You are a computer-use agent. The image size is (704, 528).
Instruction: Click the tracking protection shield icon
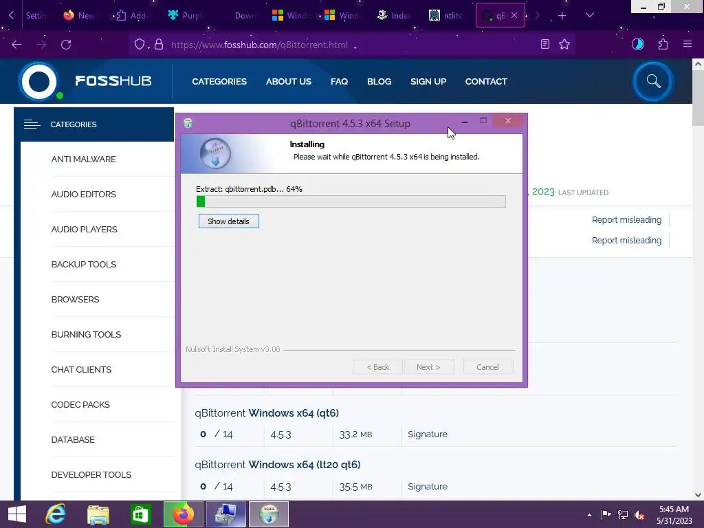tap(140, 45)
